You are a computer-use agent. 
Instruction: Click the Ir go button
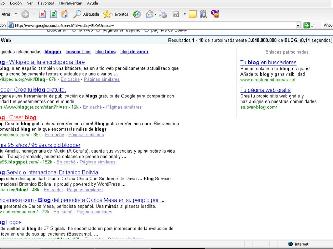309,25
